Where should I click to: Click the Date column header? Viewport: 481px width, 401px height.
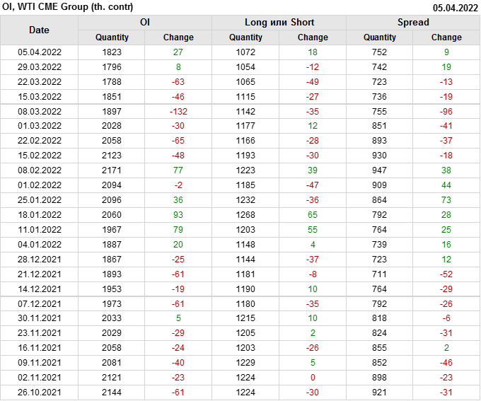click(39, 30)
